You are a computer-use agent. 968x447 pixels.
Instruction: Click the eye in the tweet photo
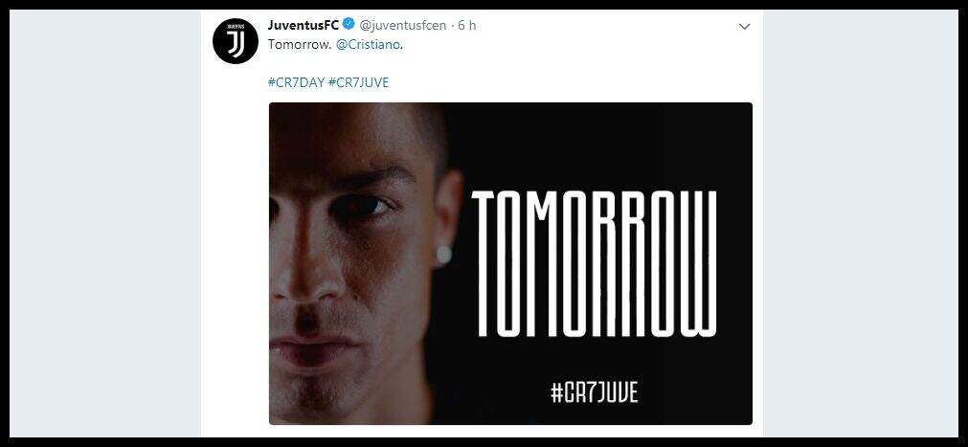tap(364, 208)
